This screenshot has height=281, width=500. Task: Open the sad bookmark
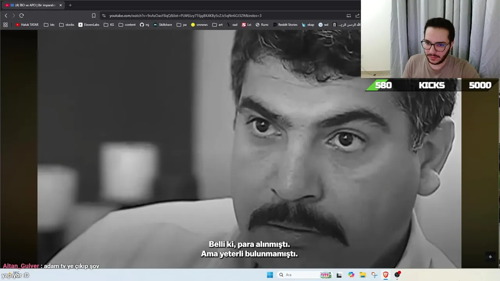click(232, 25)
